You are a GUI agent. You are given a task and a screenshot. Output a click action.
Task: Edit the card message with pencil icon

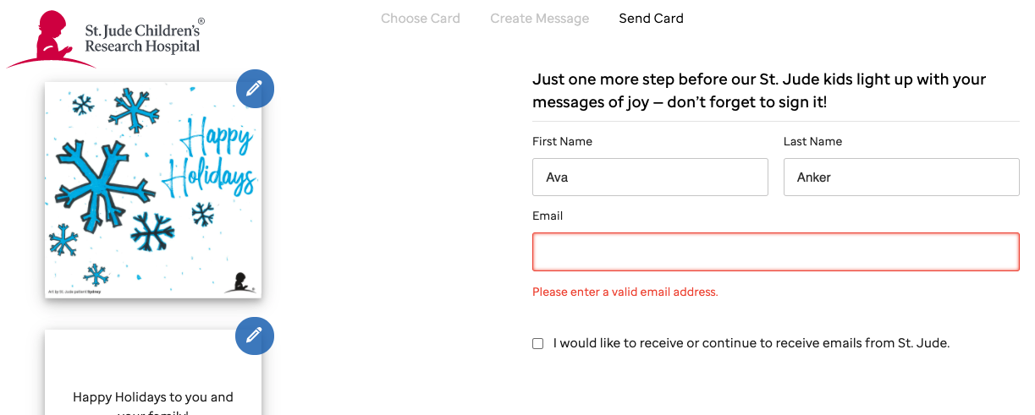click(255, 336)
